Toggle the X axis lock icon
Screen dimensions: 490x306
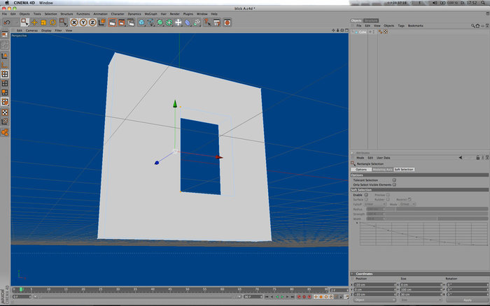click(74, 22)
